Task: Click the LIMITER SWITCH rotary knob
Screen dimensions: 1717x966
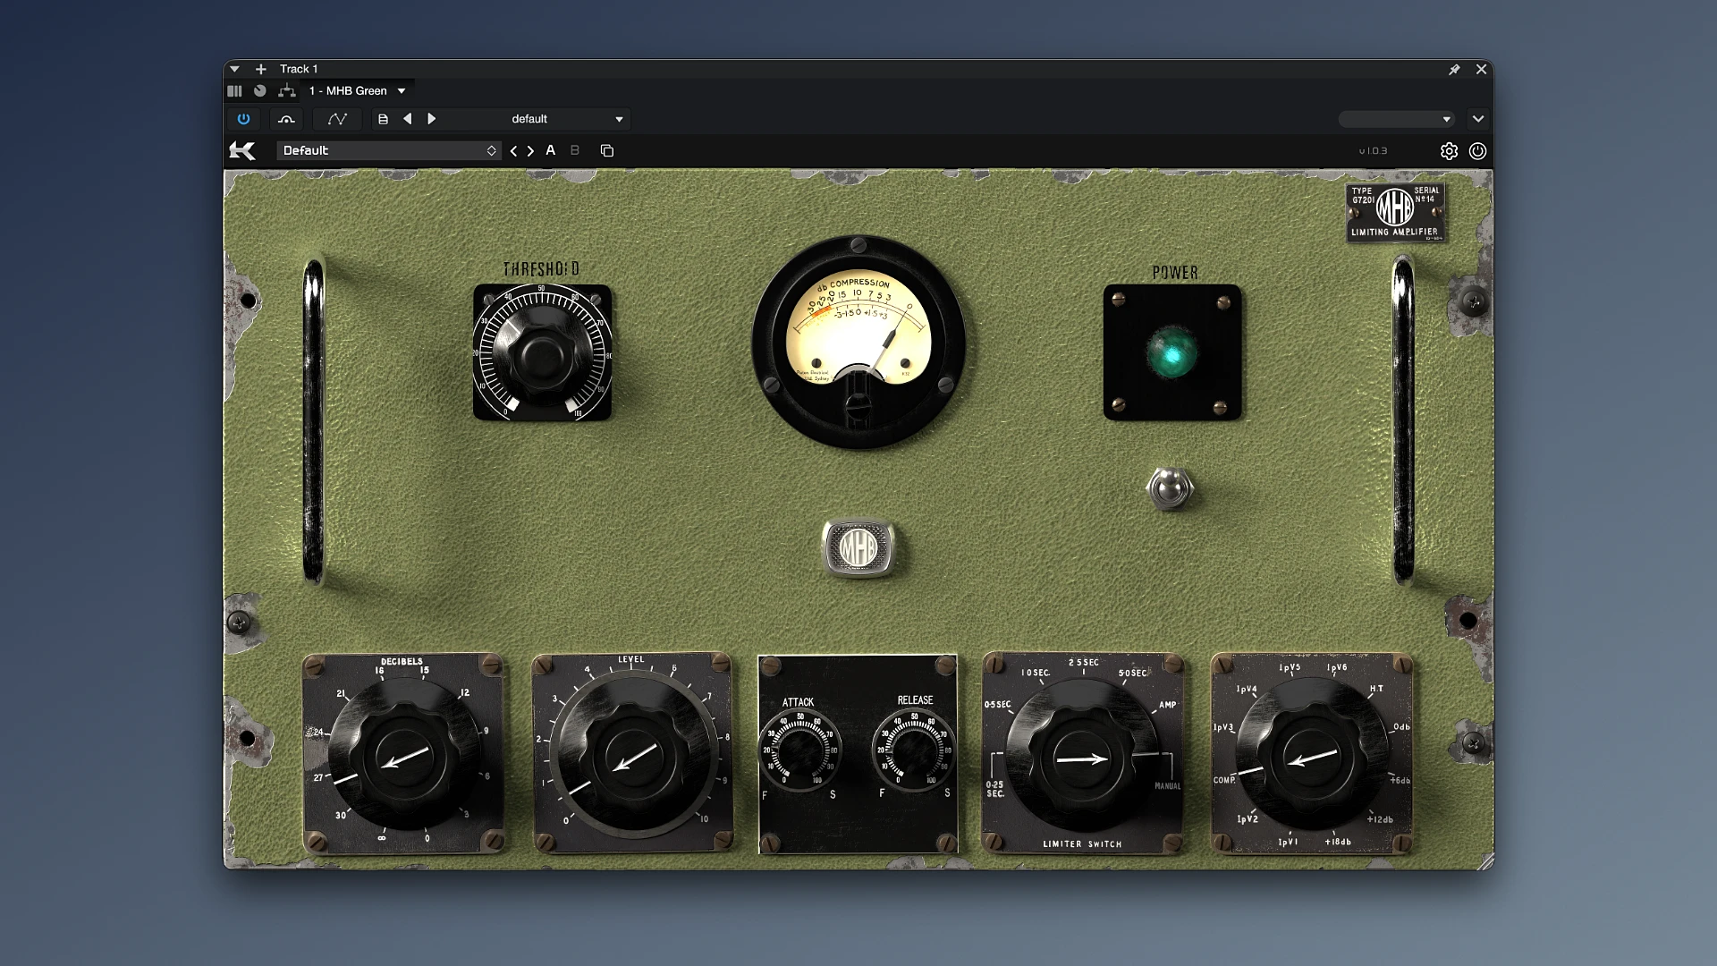Action: (1081, 758)
